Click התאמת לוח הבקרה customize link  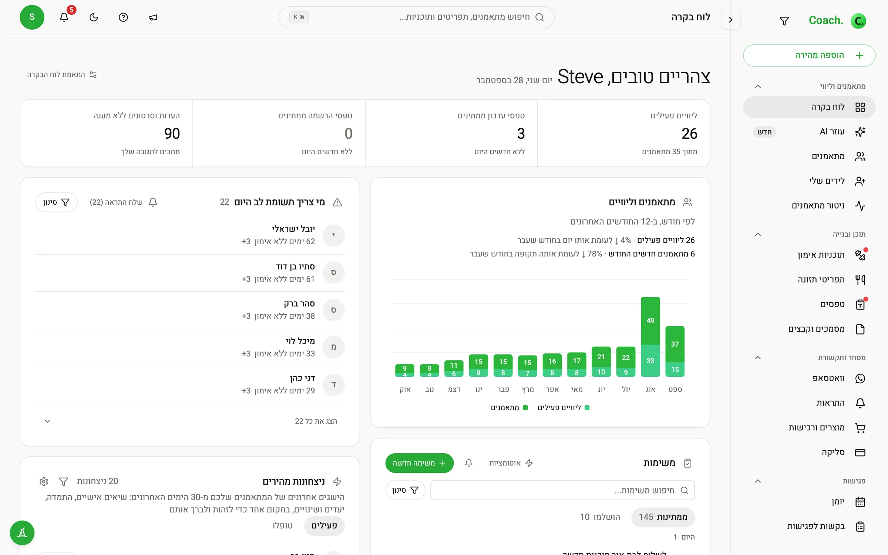coord(62,75)
